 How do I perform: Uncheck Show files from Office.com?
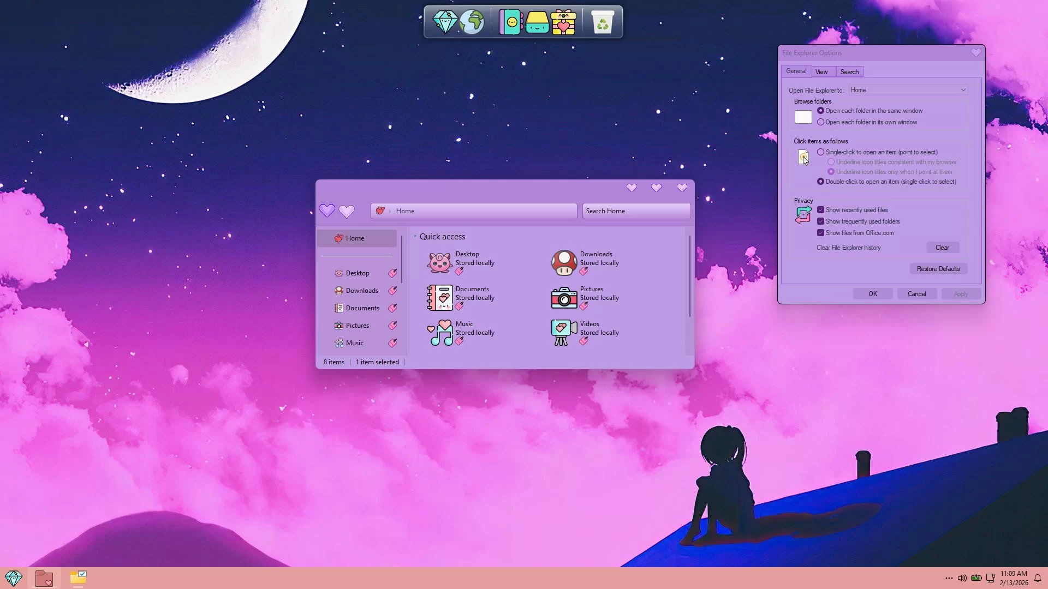820,233
